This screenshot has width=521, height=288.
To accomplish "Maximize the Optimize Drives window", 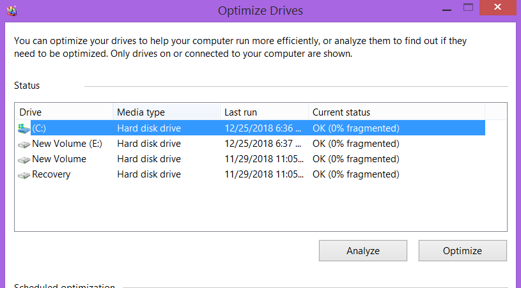I will (x=468, y=7).
